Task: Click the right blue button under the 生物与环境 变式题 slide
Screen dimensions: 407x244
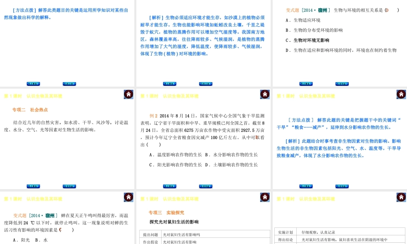Action: (x=342, y=84)
